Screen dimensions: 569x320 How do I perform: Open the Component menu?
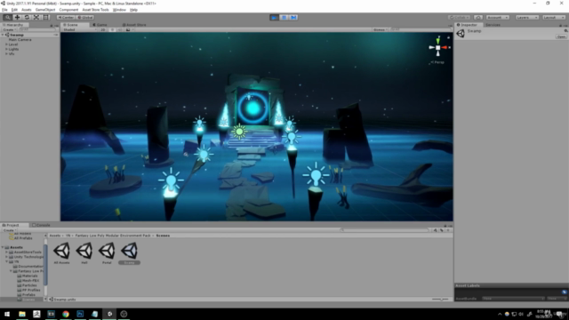tap(68, 10)
